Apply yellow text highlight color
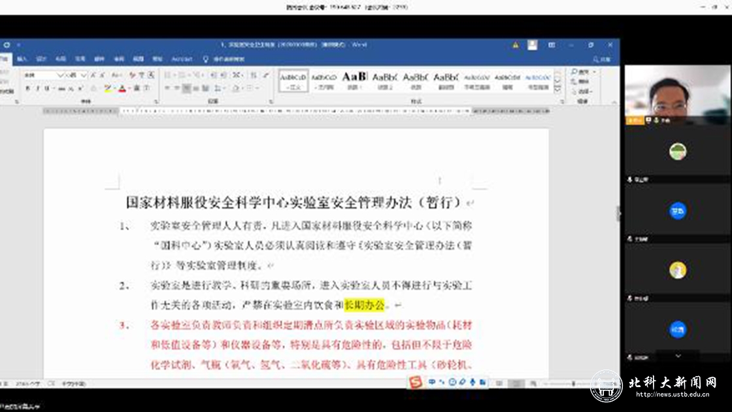The width and height of the screenshot is (732, 412). coord(108,88)
